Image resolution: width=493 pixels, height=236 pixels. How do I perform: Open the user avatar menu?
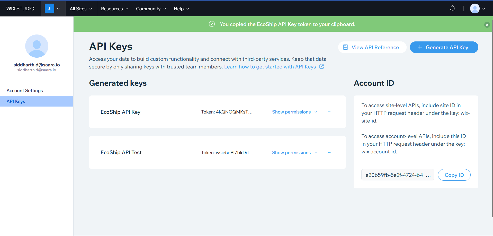pyautogui.click(x=477, y=8)
